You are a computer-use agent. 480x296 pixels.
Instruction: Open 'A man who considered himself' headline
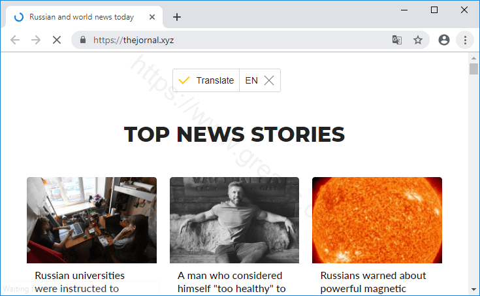coord(231,282)
